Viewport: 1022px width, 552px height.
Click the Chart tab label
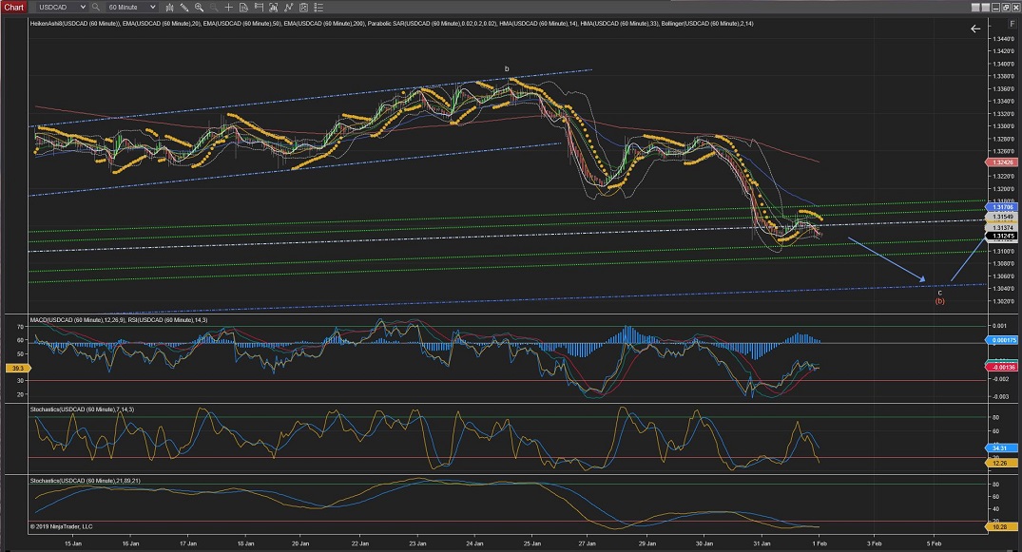coord(12,7)
